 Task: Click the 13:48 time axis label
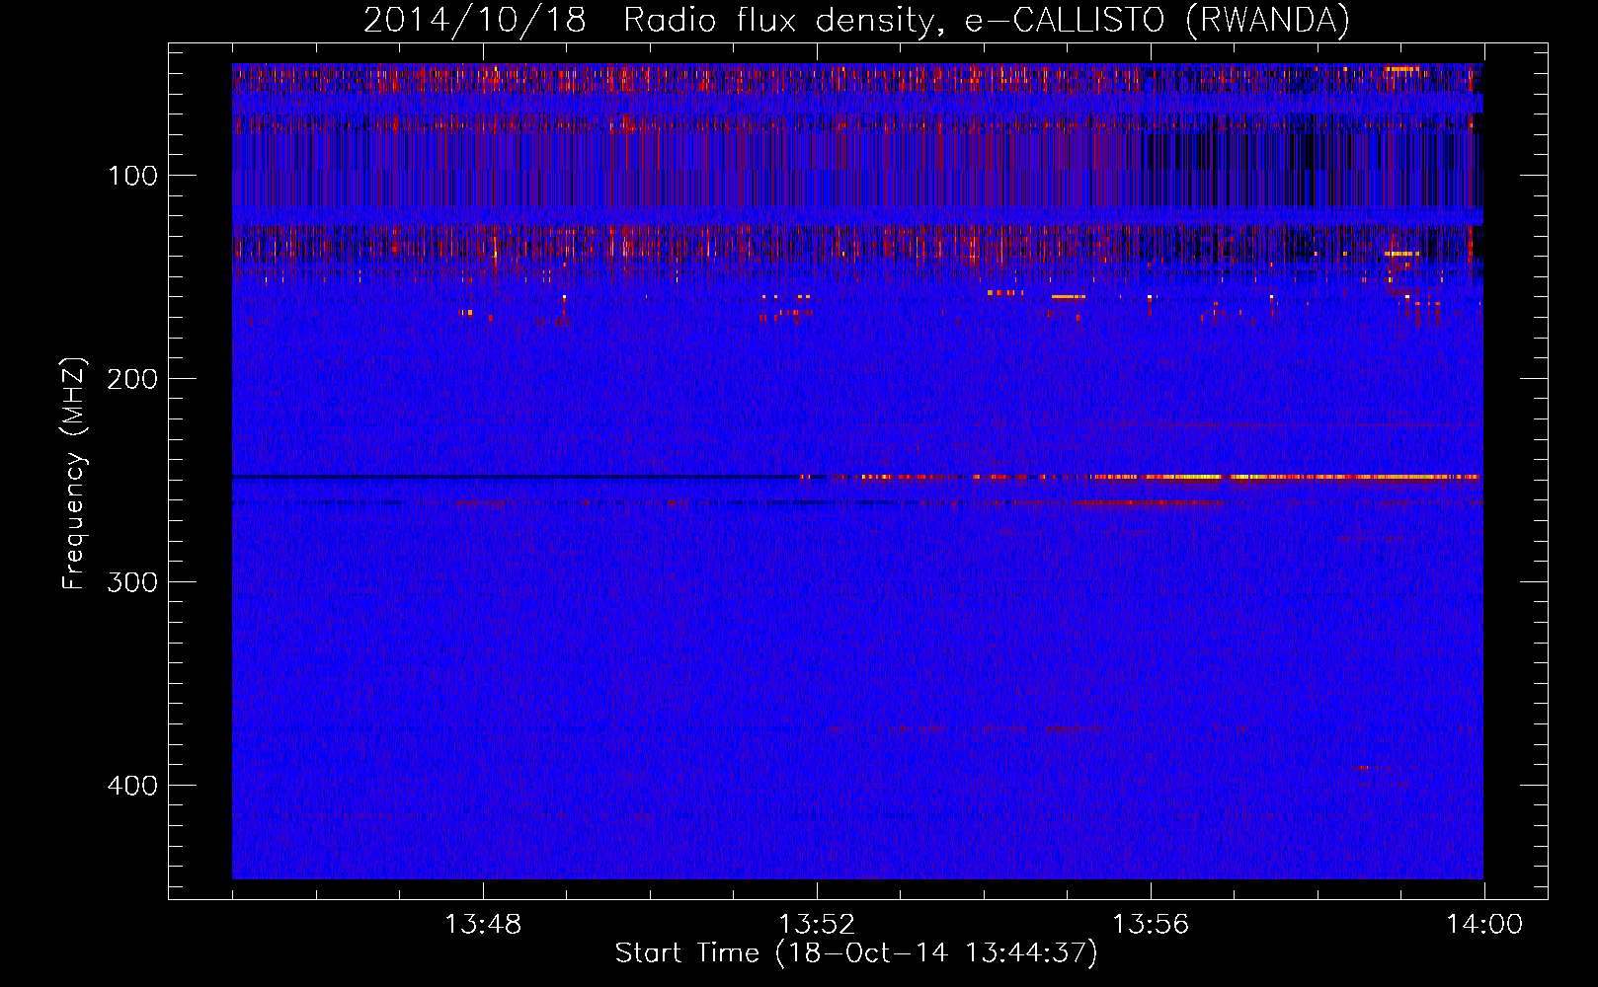click(x=482, y=925)
